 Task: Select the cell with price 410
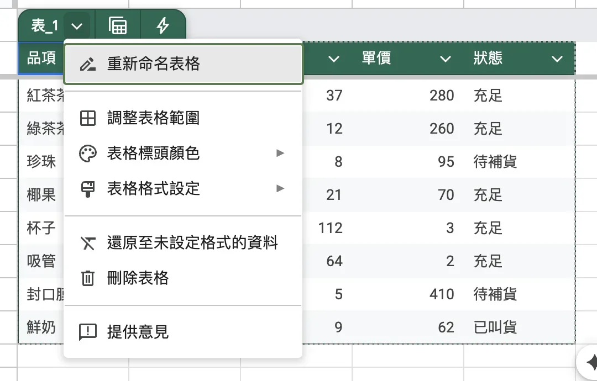click(x=408, y=294)
